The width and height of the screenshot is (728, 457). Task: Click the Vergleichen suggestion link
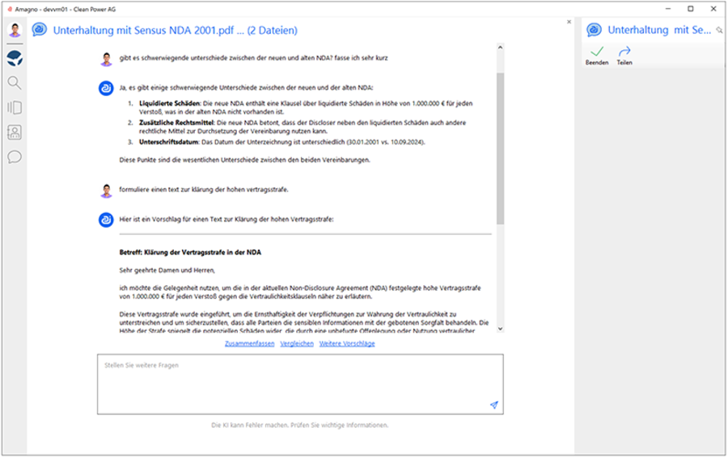point(297,343)
